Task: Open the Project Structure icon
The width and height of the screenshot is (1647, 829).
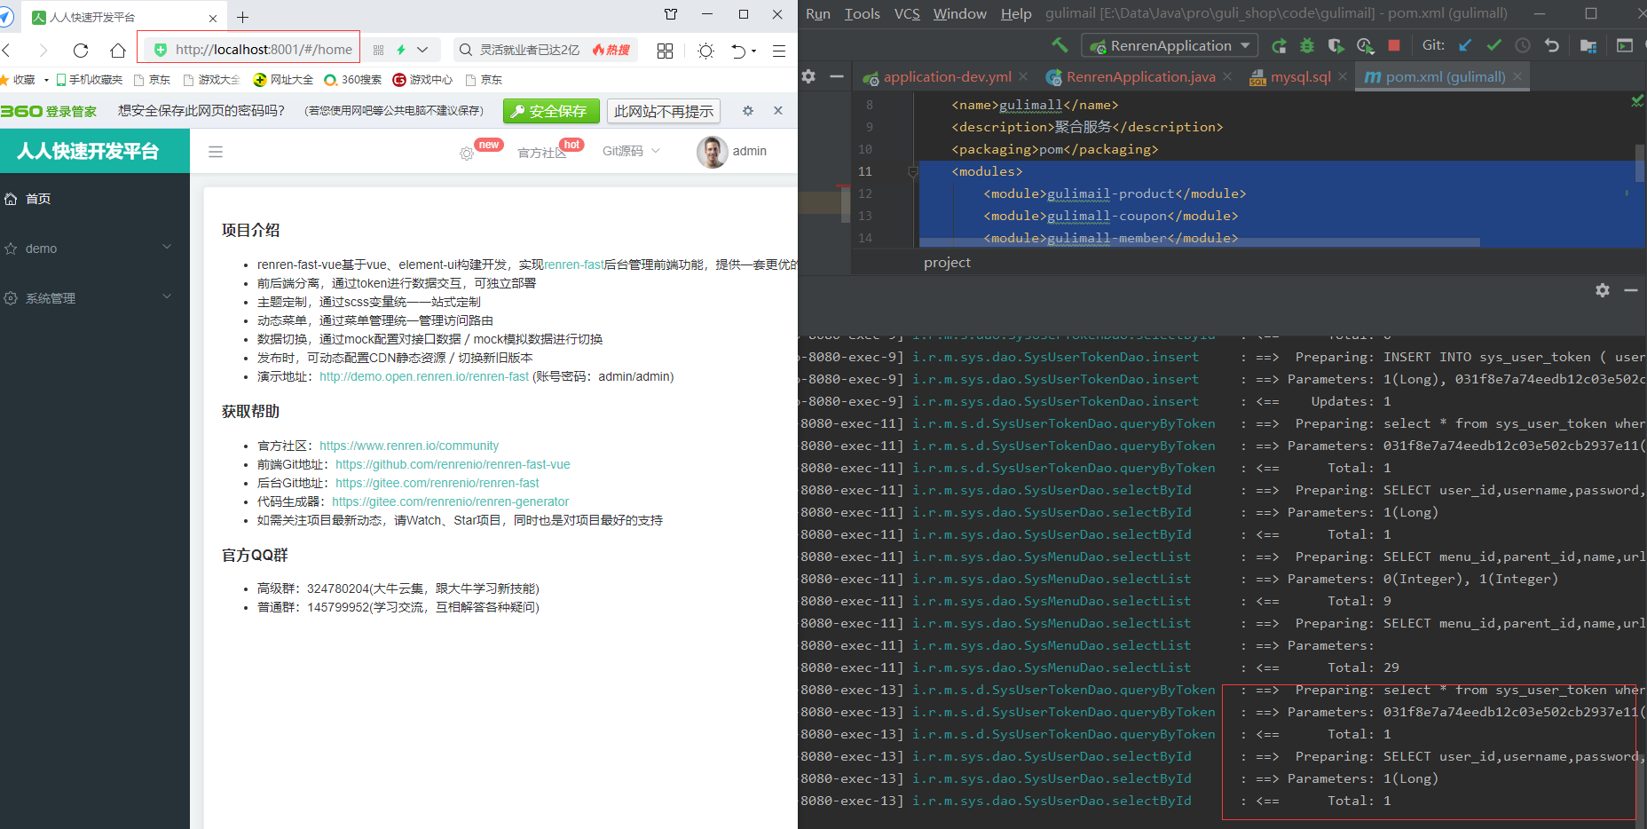Action: click(1588, 45)
